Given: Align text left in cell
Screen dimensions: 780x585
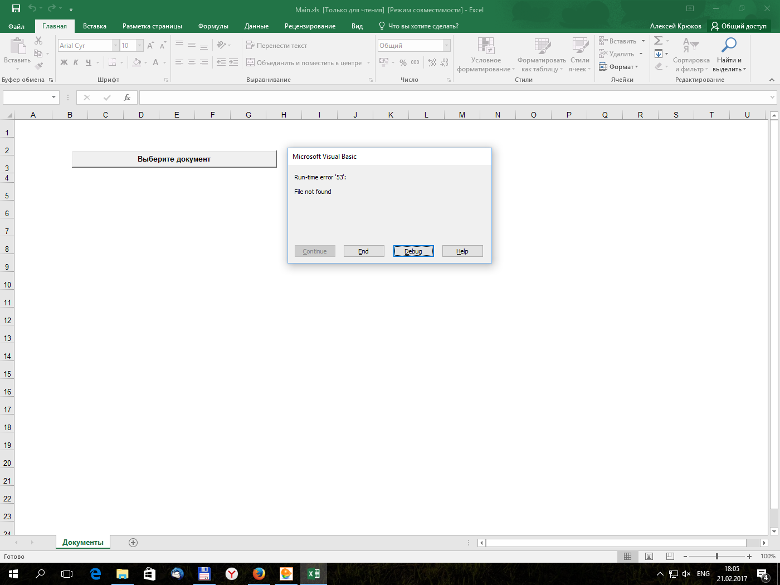Looking at the screenshot, I should click(179, 62).
